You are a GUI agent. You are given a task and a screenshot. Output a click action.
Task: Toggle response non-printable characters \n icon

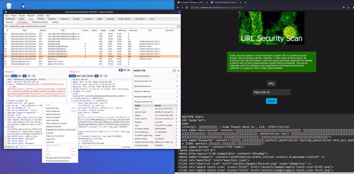pos(101,76)
